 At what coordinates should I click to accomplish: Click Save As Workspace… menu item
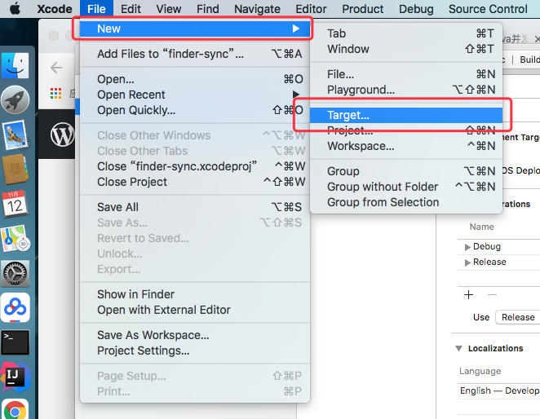[153, 335]
